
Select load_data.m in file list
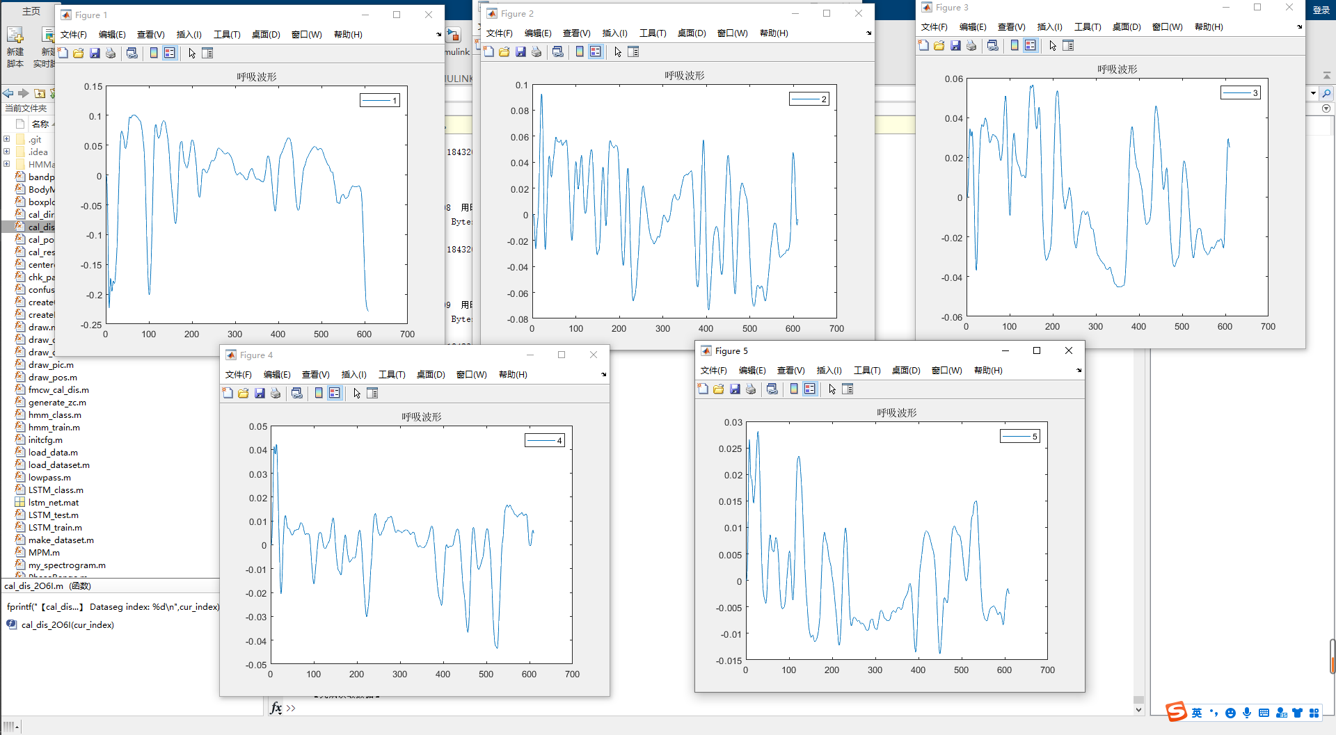(53, 453)
